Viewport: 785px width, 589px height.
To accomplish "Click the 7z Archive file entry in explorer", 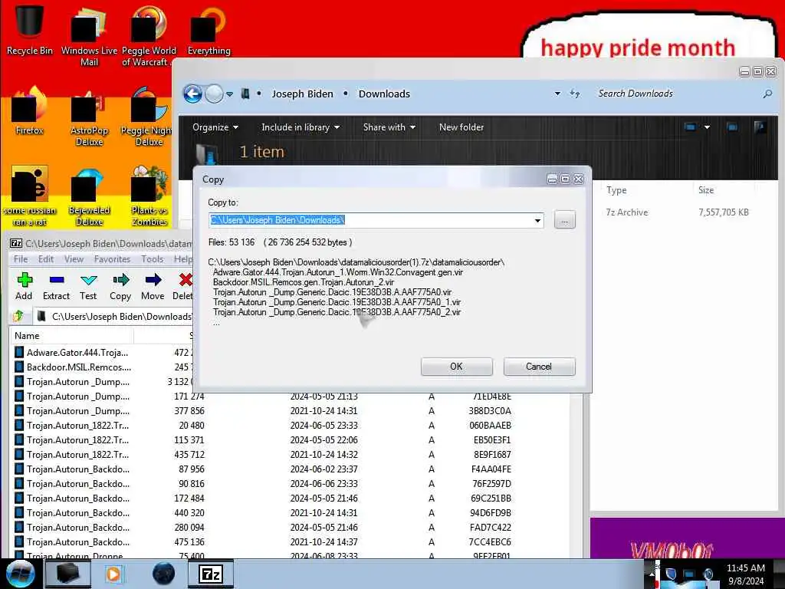I will coord(677,212).
